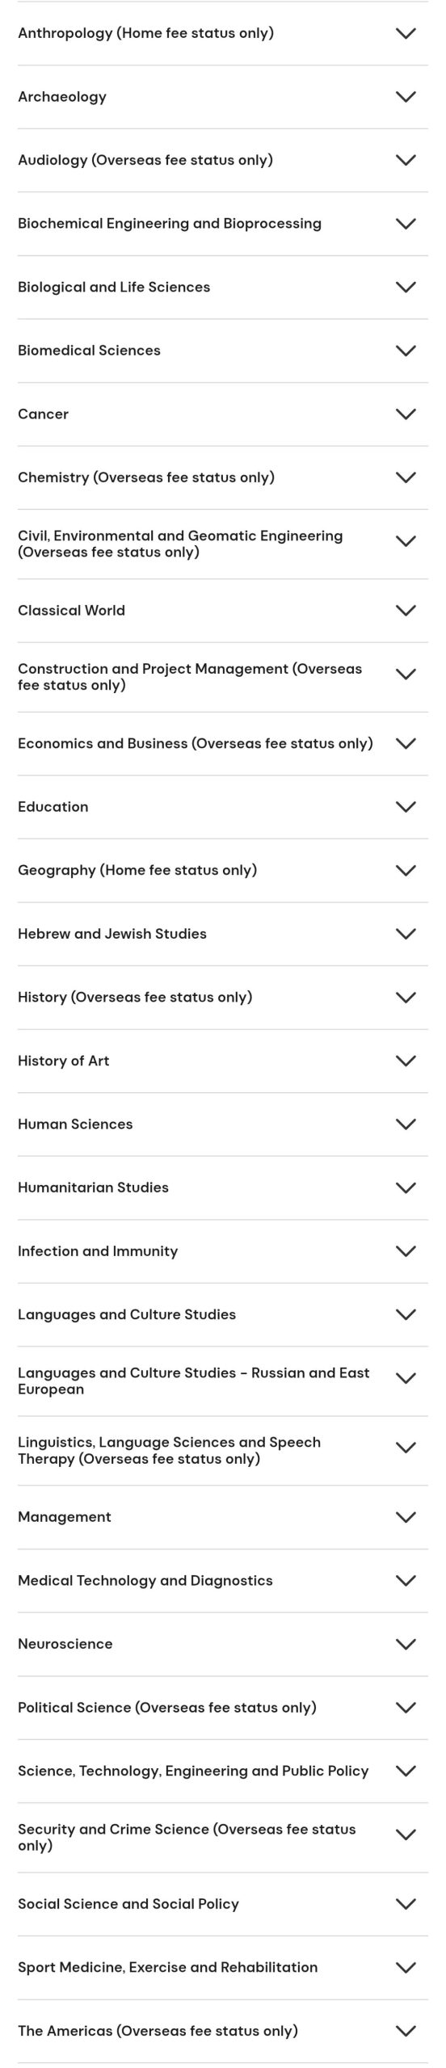This screenshot has width=446, height=2068.
Task: Click the chevron icon beside Archaeology
Action: tap(406, 96)
